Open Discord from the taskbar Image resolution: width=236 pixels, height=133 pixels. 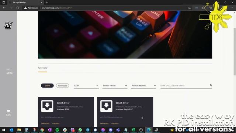tap(111, 130)
